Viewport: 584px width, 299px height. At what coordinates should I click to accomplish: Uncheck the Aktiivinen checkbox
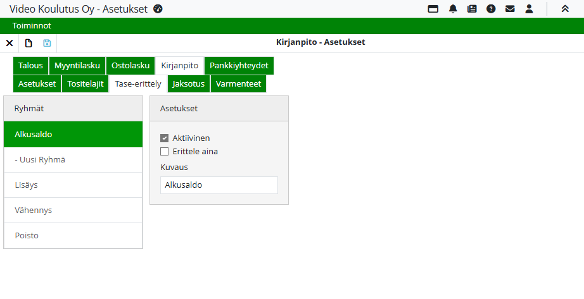coord(165,138)
